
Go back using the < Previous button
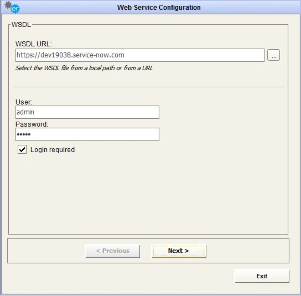[112, 251]
